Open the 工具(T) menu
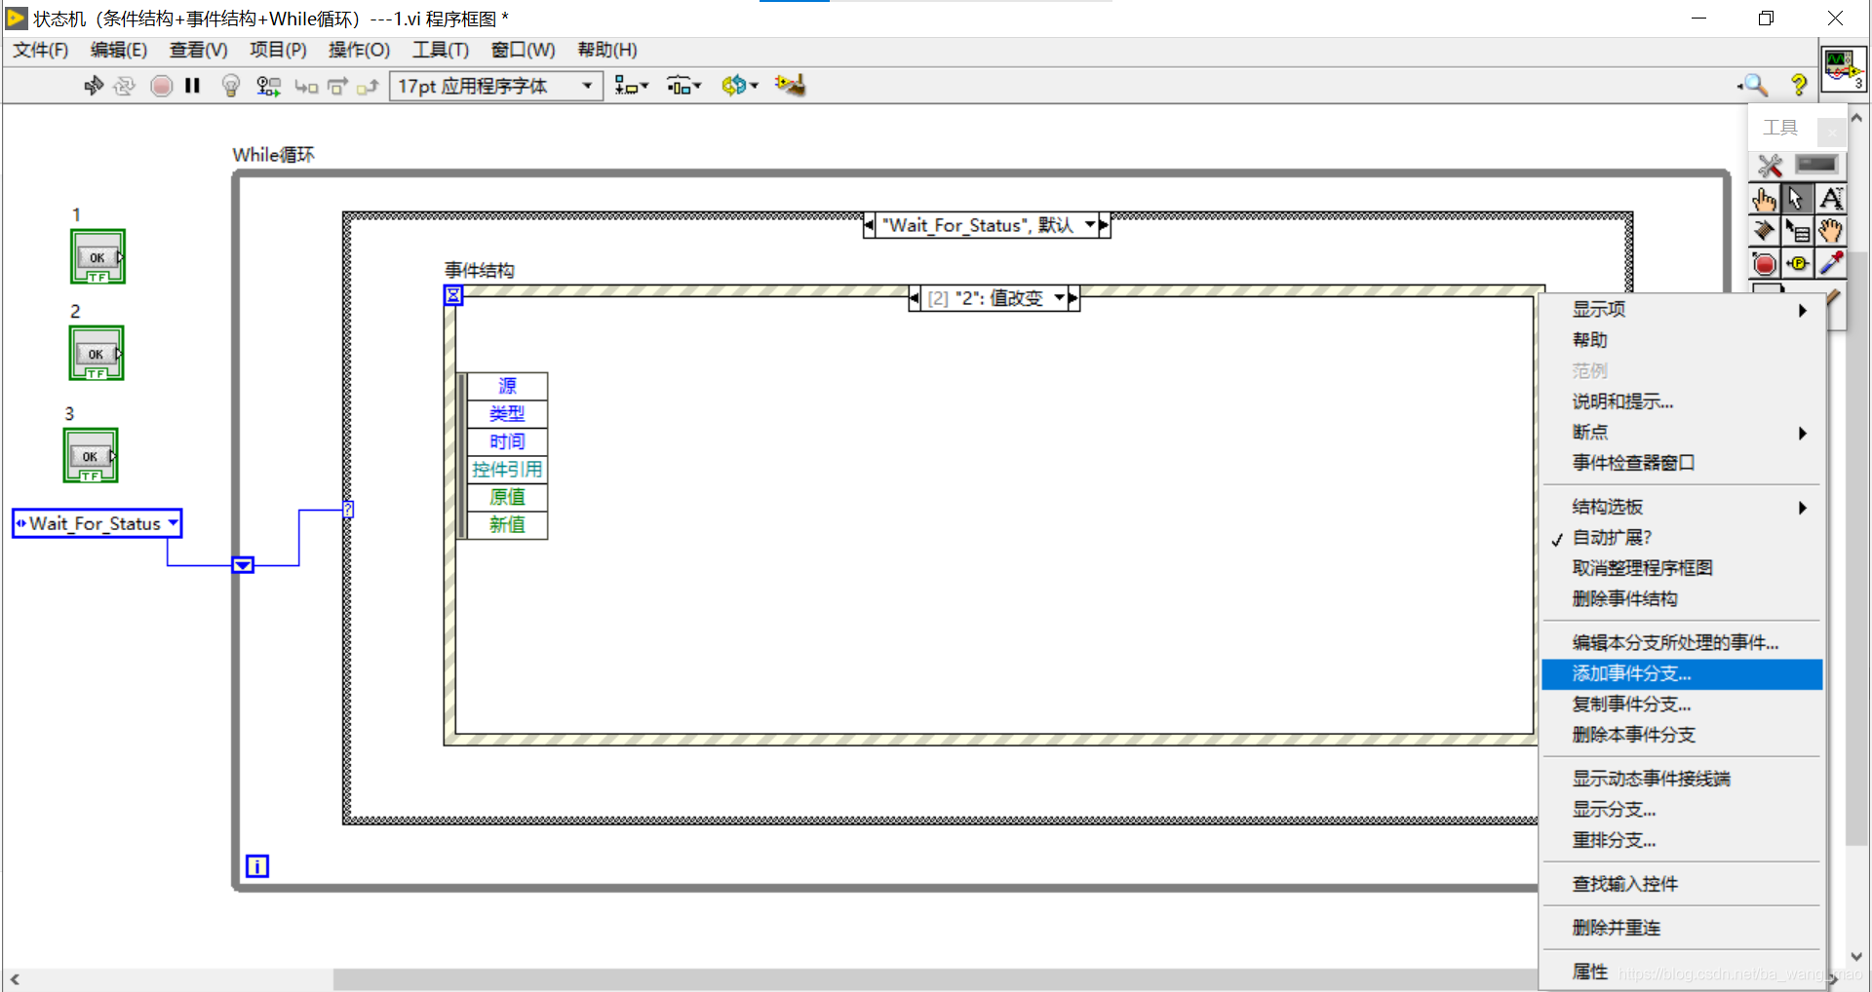This screenshot has width=1872, height=992. 440,50
